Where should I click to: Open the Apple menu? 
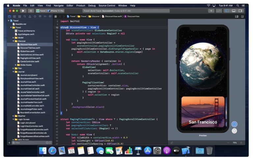(8, 6)
